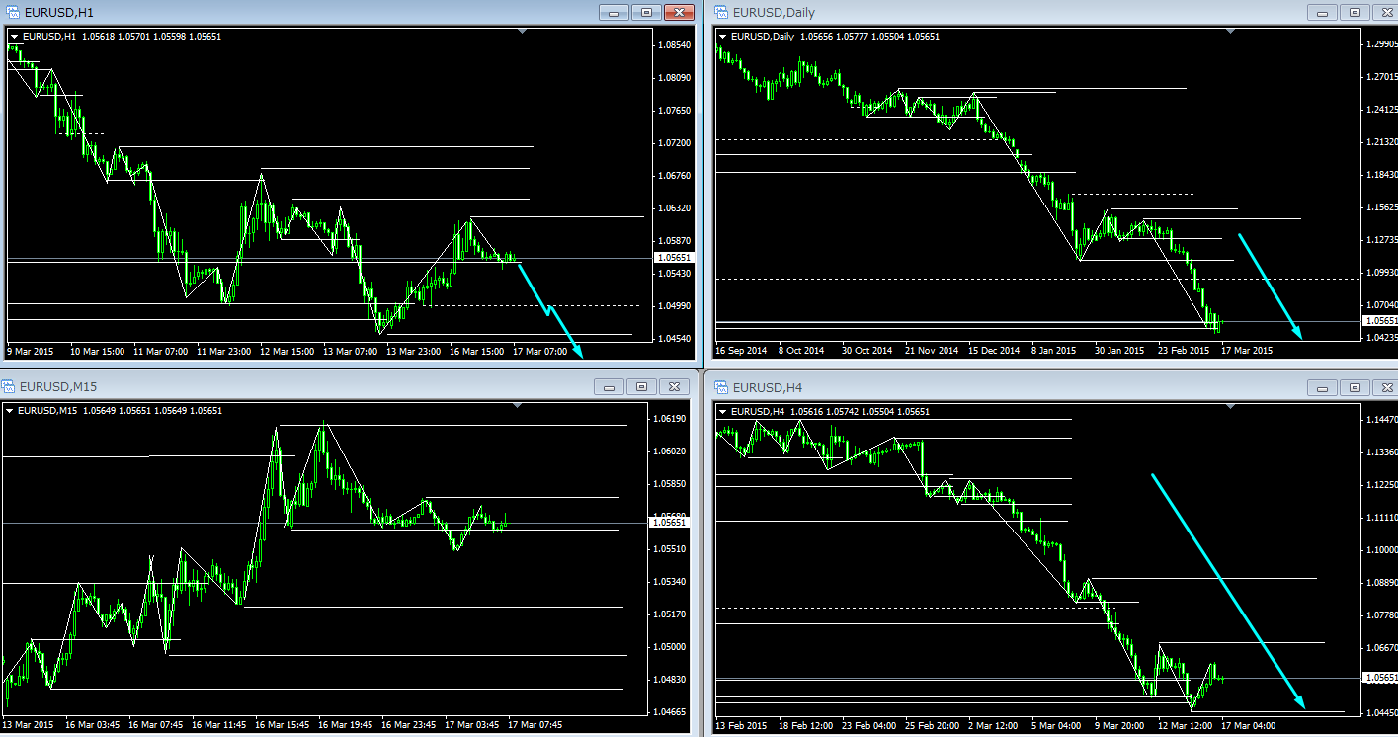1398x737 pixels.
Task: Open the dropdown triangle beside EURUSD,H1 label
Action: click(15, 37)
